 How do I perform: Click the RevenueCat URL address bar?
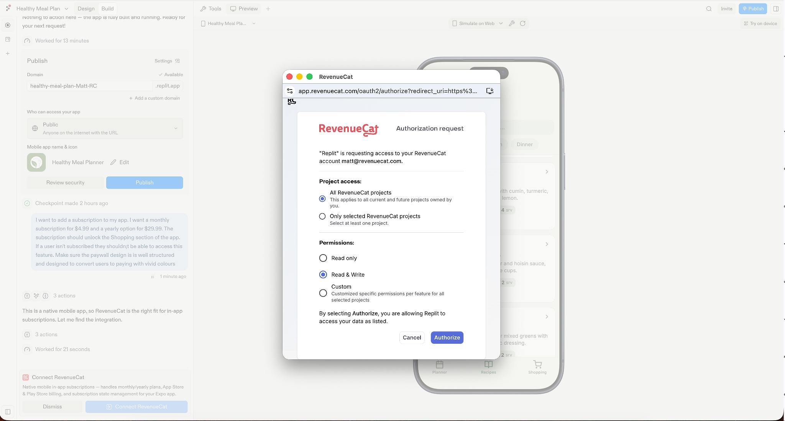click(388, 91)
